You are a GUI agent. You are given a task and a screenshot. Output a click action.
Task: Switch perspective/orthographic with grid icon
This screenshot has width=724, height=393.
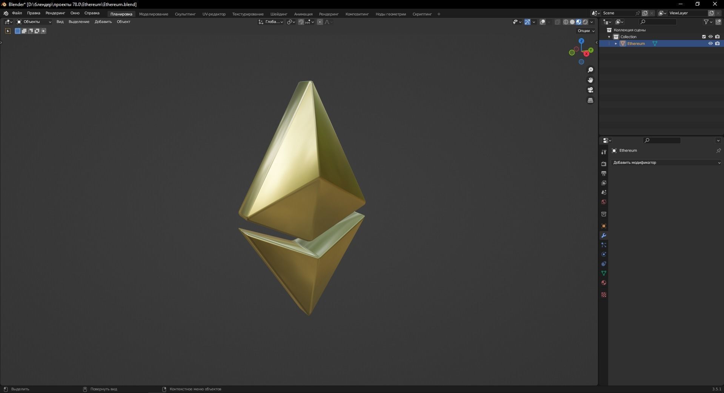tap(590, 100)
